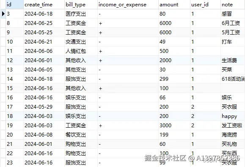
Task: Select the 娱乐 note cell
Action: (x=233, y=97)
